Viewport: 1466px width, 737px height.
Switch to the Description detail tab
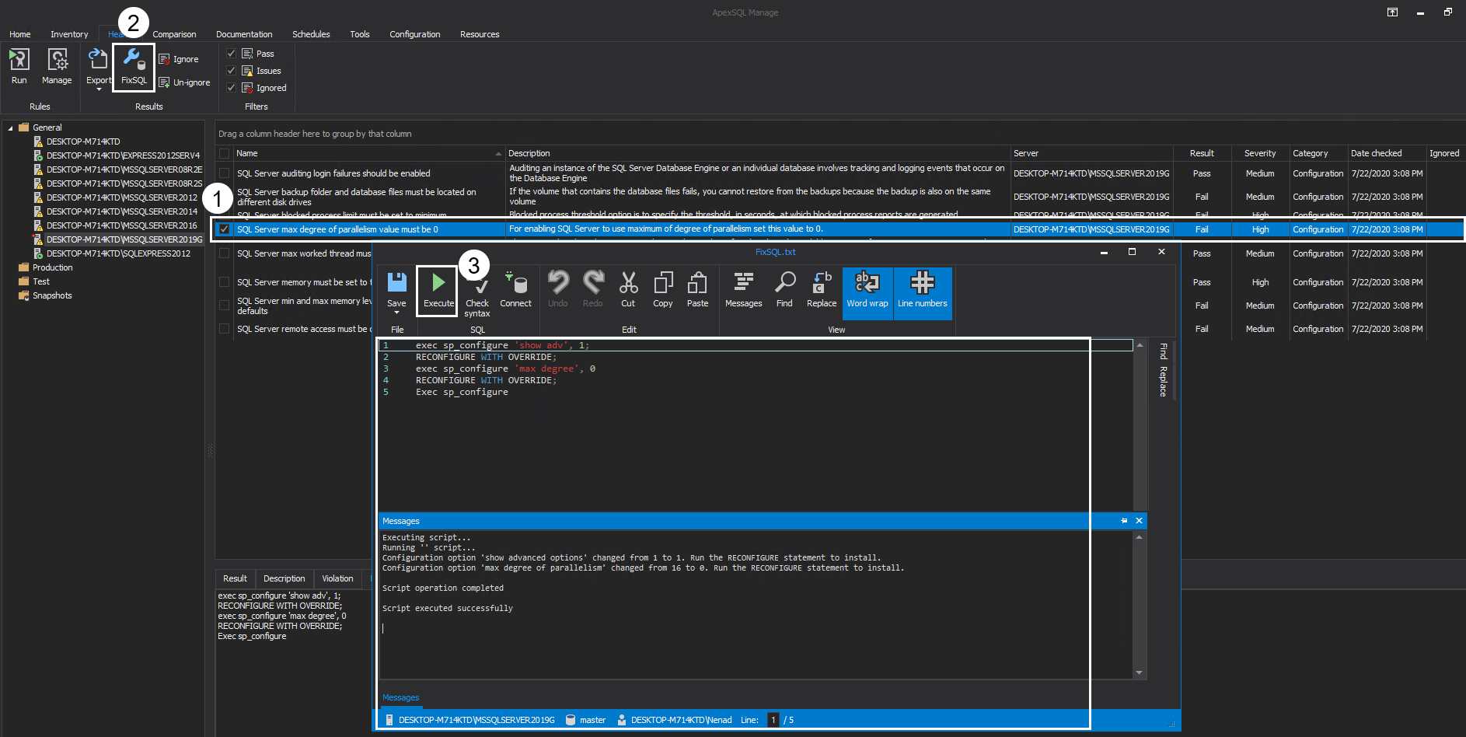point(284,578)
